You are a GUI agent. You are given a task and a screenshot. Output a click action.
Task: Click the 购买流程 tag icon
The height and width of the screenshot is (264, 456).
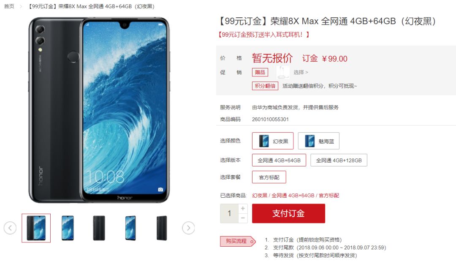pyautogui.click(x=238, y=241)
